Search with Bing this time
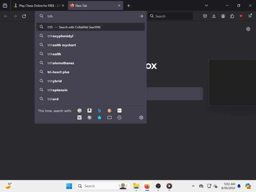 [x=99, y=110]
